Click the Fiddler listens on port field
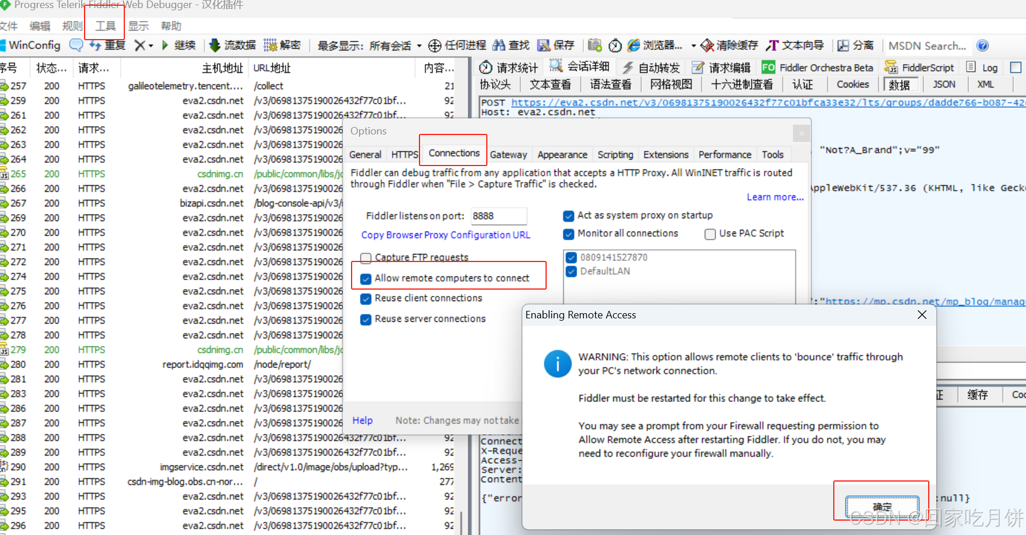 tap(498, 216)
